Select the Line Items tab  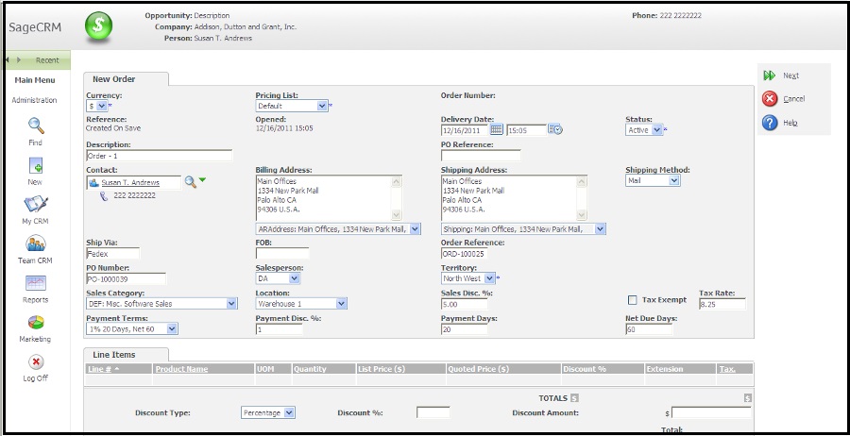pos(126,355)
